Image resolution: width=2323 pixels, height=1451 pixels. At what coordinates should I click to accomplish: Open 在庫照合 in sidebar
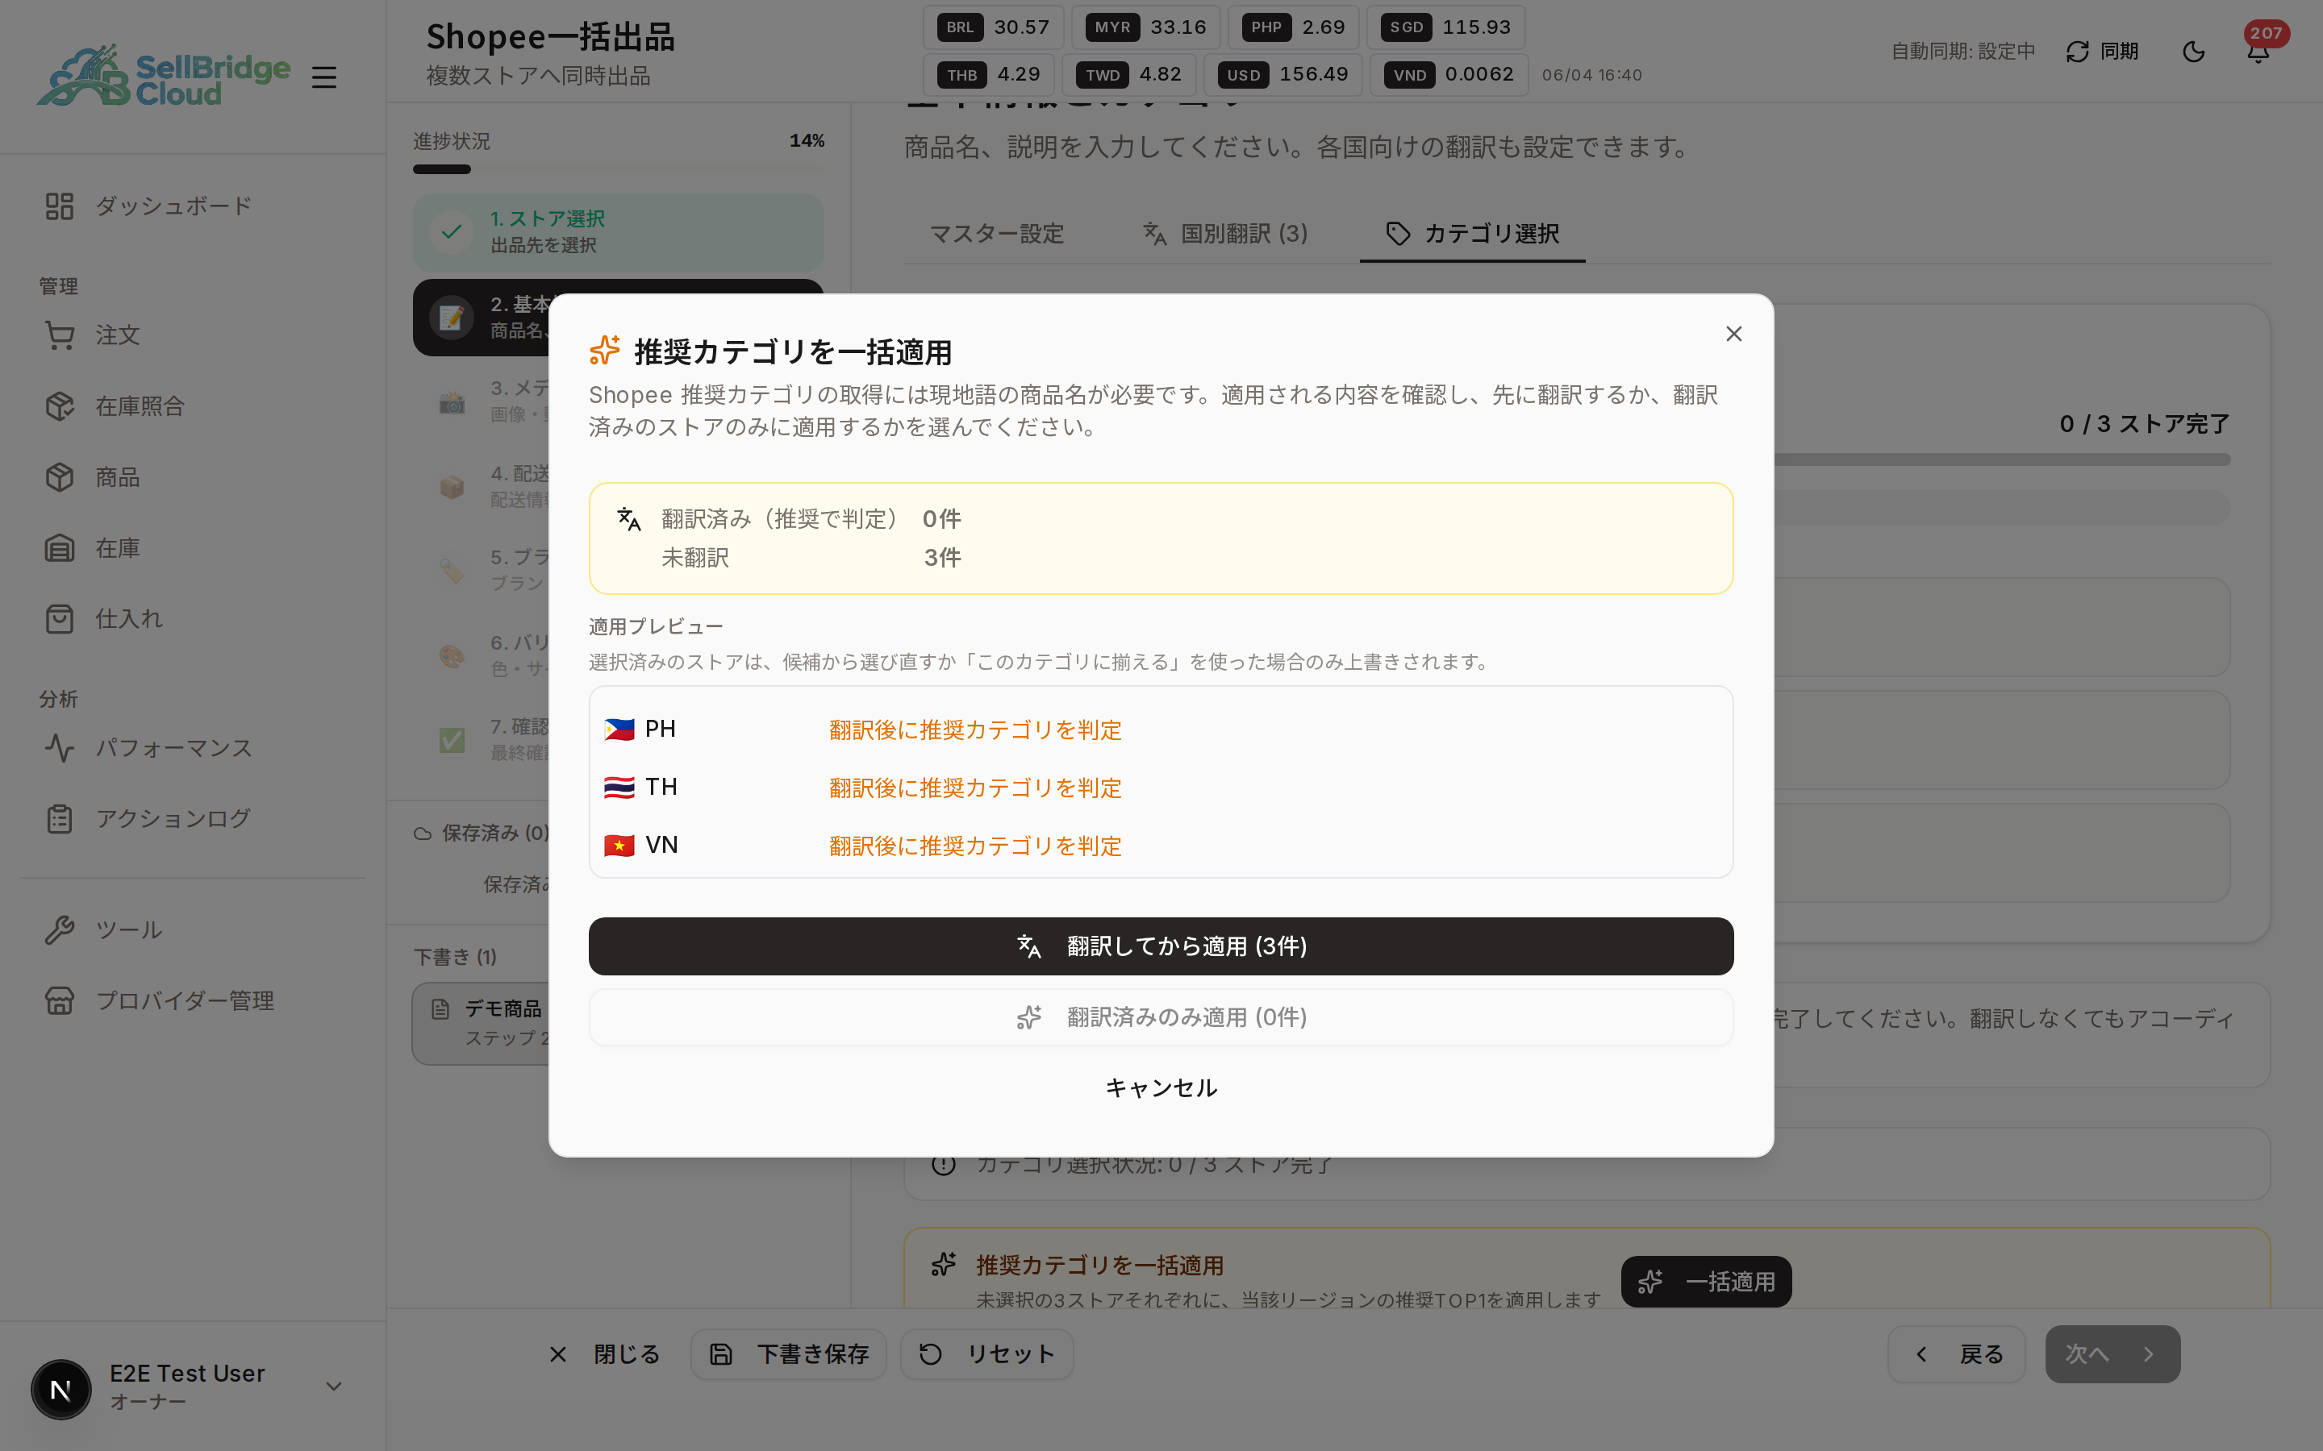point(192,406)
